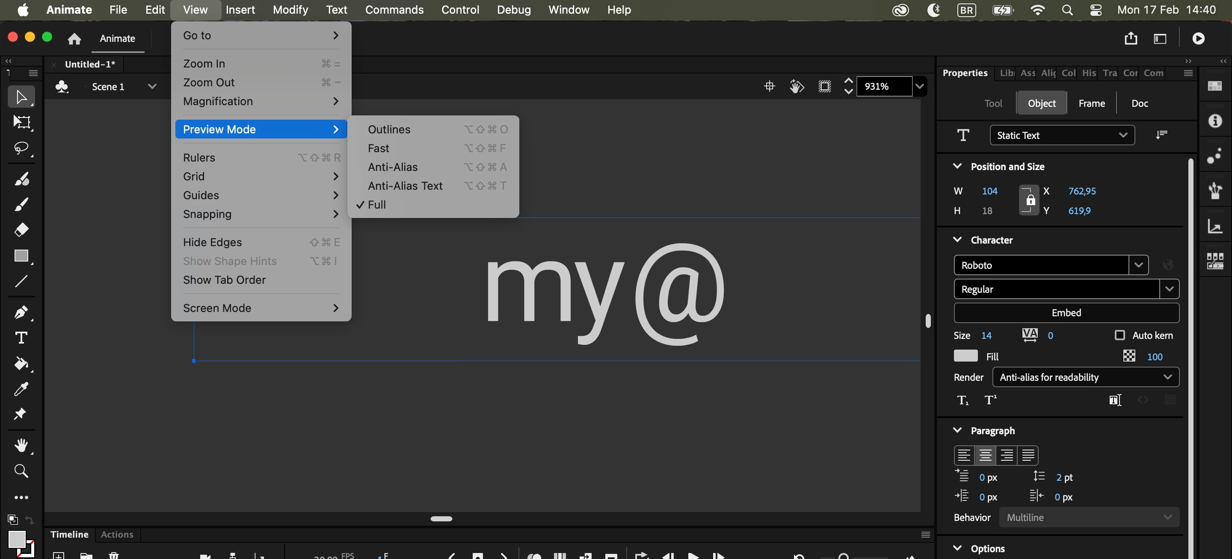Select center paragraph alignment

985,455
